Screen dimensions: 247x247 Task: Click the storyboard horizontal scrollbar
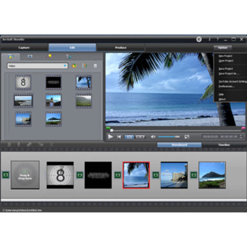123,200
